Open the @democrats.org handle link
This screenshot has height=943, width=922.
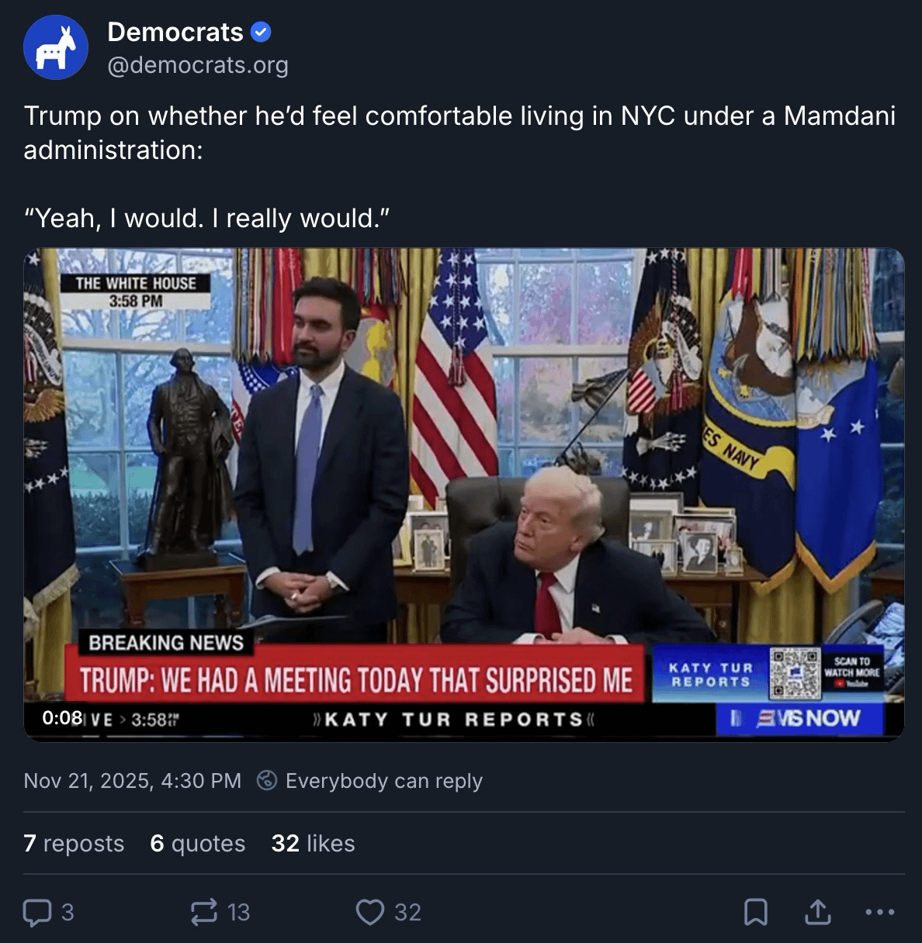click(x=197, y=65)
